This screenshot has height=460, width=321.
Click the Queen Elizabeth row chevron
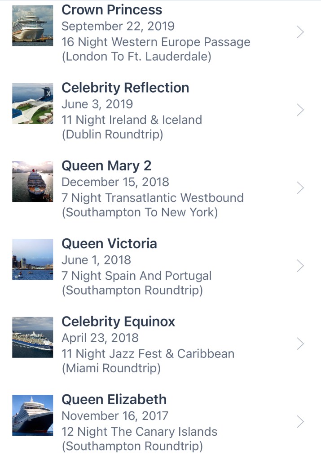[x=300, y=421]
